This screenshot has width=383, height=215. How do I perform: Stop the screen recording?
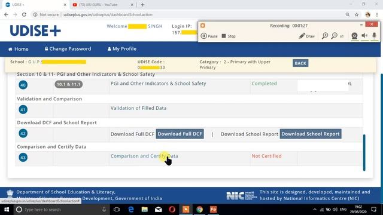coord(229,36)
